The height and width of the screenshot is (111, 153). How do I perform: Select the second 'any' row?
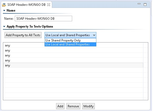tap(73, 50)
